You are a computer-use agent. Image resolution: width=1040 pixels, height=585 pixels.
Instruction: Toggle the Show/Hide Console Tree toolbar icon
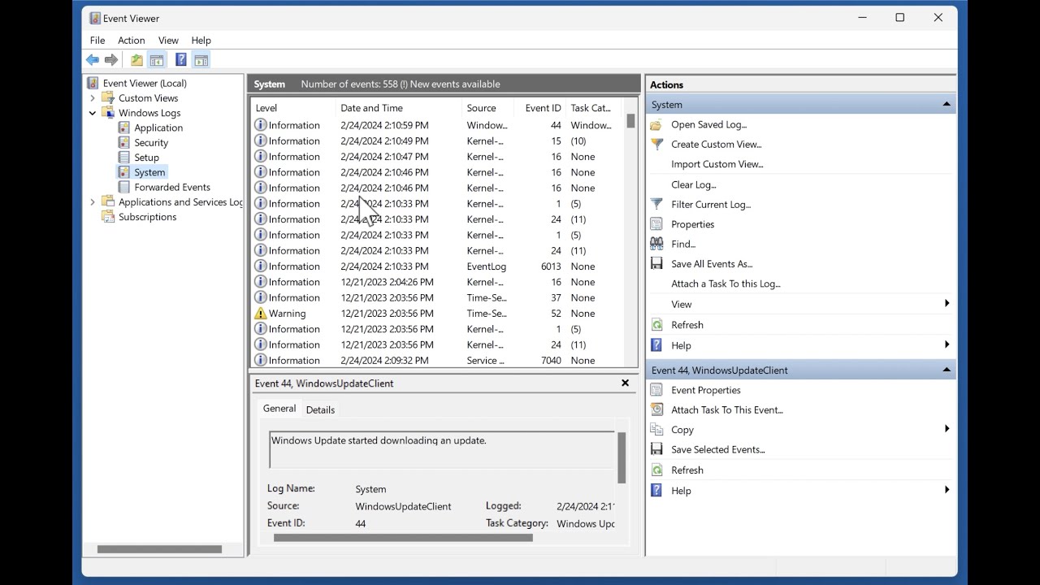click(x=157, y=60)
